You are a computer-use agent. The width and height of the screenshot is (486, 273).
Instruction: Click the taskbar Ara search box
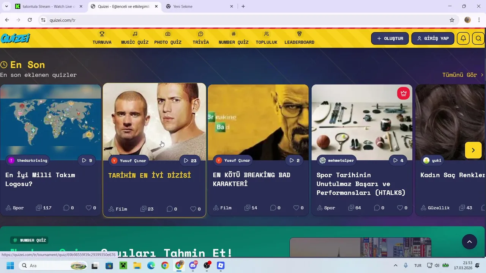tap(54, 265)
